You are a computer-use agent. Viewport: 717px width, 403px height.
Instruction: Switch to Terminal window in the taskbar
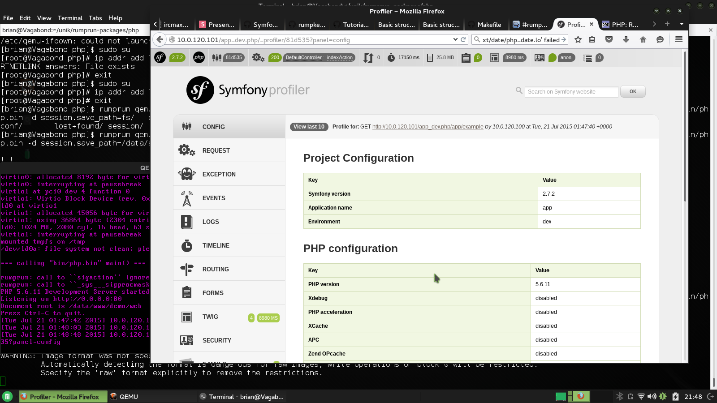click(242, 396)
